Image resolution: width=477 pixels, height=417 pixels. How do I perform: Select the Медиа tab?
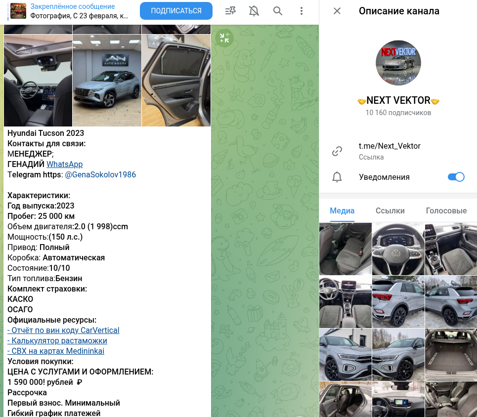pos(342,210)
